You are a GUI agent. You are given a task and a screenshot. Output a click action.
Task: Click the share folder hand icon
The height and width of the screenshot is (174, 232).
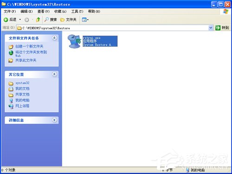[11, 60]
